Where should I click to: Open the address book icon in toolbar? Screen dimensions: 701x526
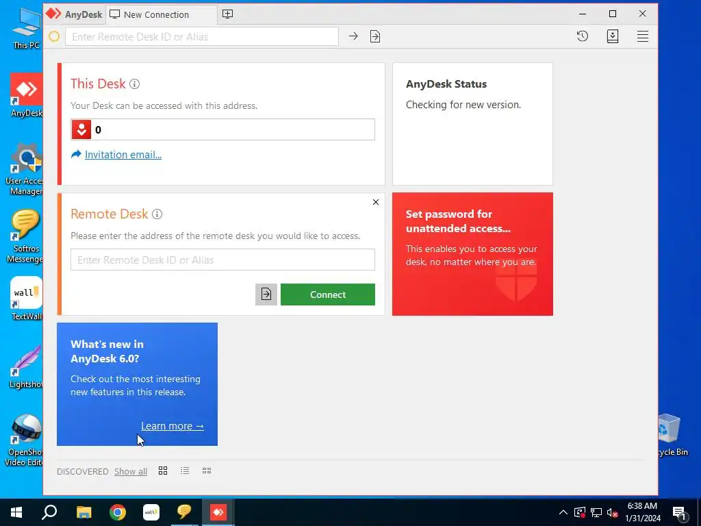point(613,36)
